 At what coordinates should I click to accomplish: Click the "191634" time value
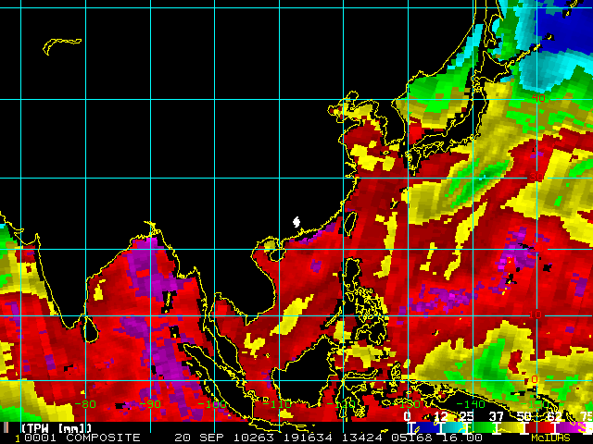click(308, 438)
